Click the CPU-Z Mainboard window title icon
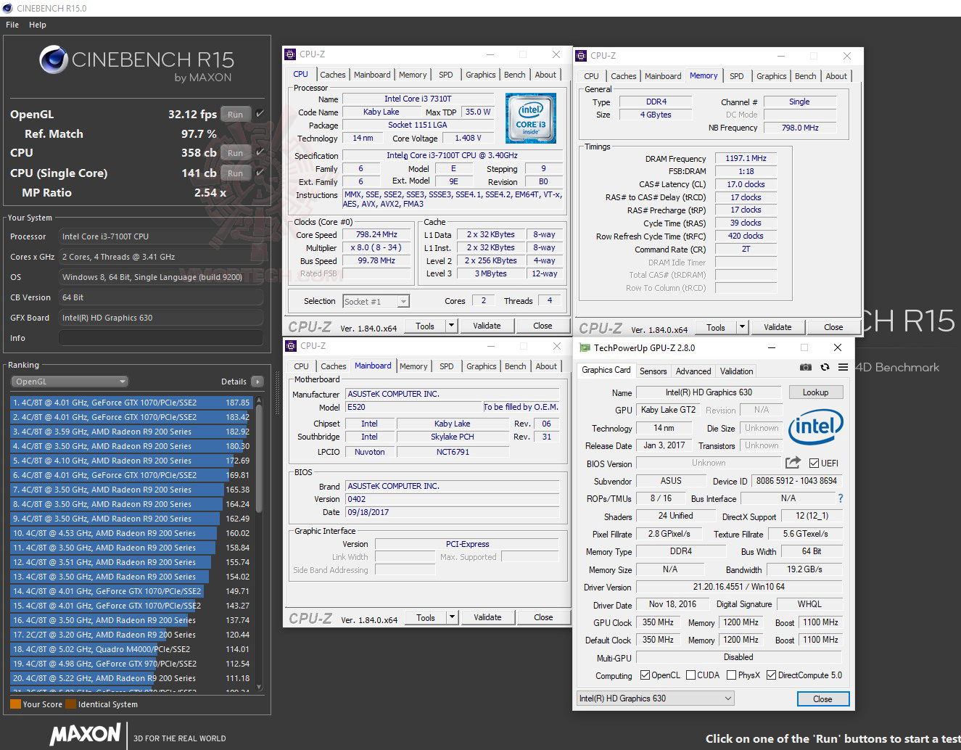Screen dimensions: 961x750 [x=291, y=346]
